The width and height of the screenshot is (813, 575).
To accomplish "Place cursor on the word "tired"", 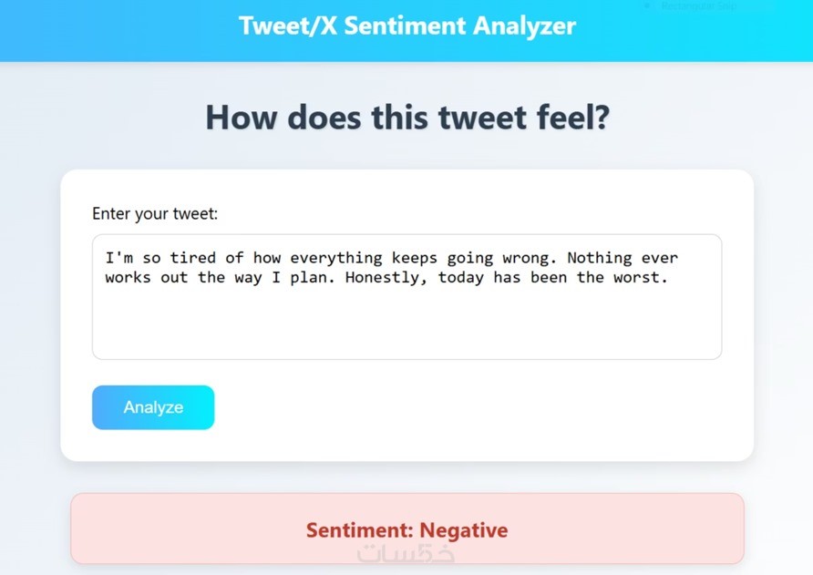I will (193, 258).
